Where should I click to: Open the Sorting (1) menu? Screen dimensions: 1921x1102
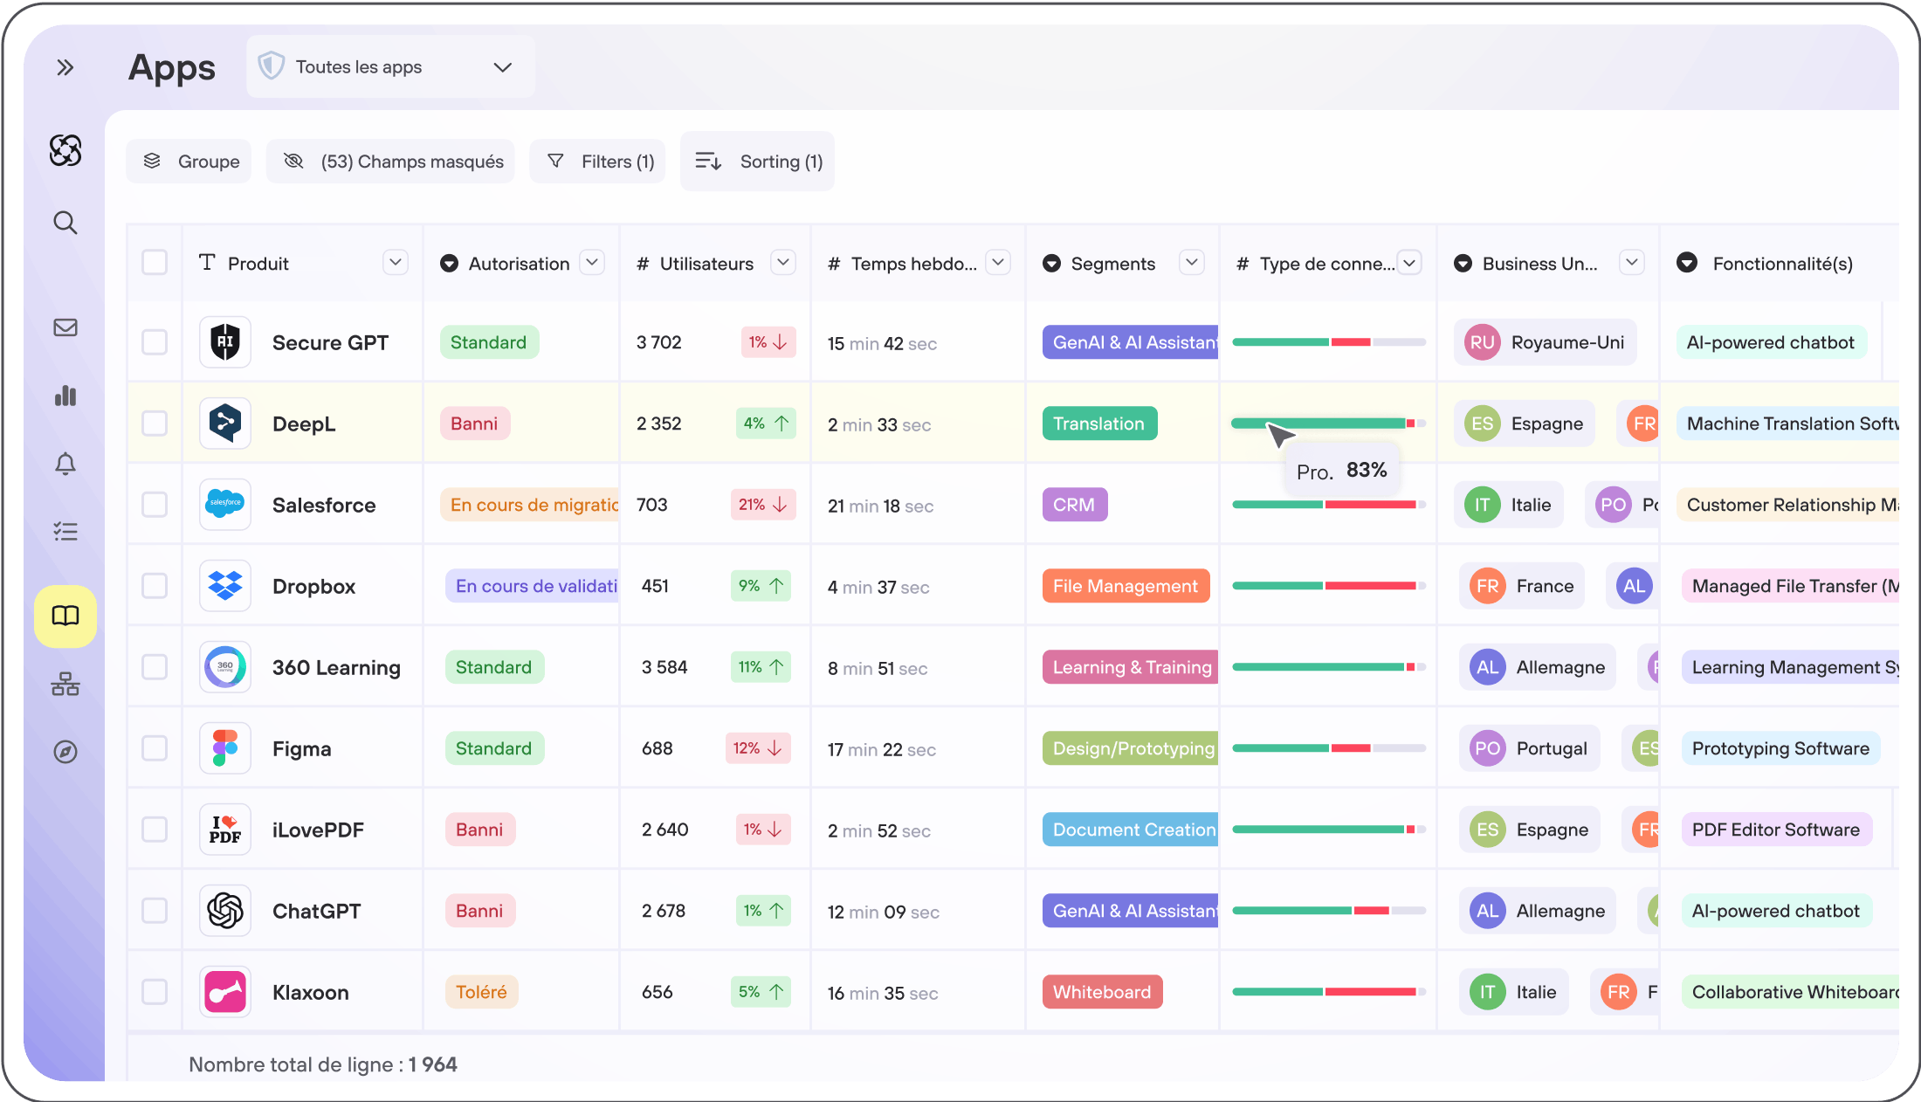point(758,162)
